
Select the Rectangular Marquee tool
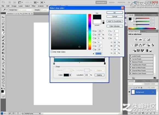[x=3, y=20]
